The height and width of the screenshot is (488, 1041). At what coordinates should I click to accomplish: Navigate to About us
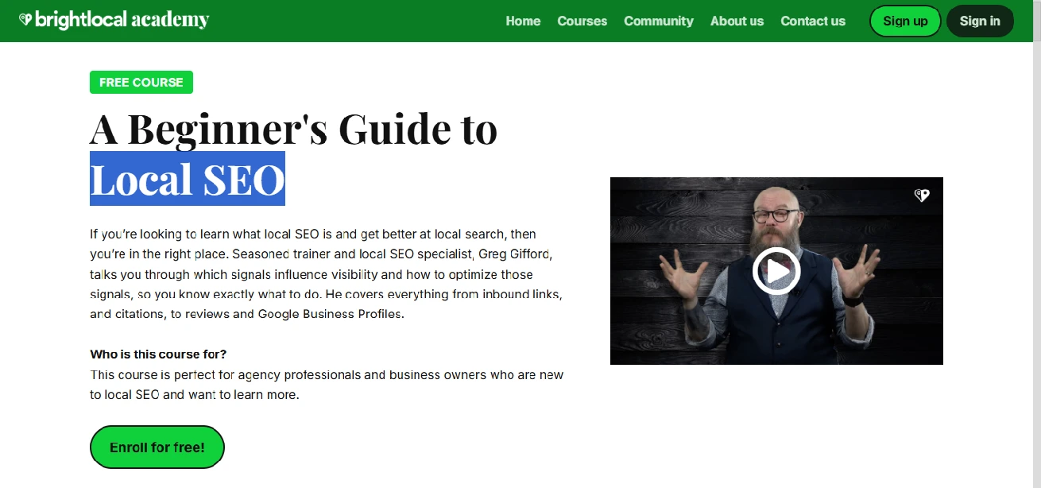coord(737,21)
